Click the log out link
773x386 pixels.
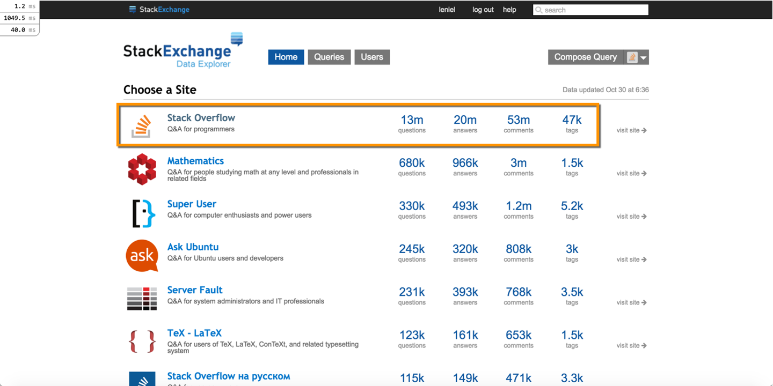point(482,10)
